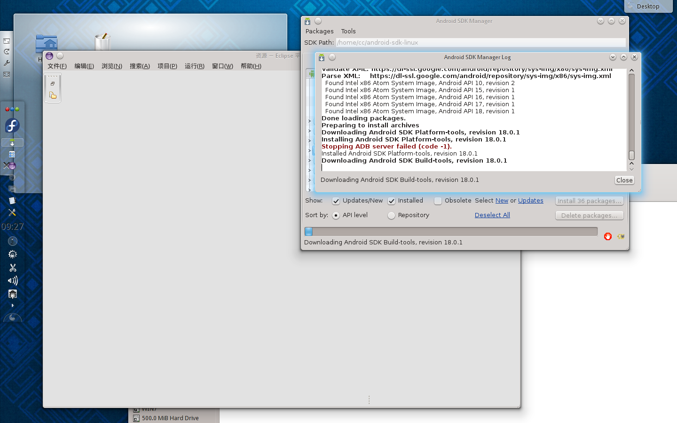Open the volume speaker tray icon
The height and width of the screenshot is (423, 677).
coord(13,281)
